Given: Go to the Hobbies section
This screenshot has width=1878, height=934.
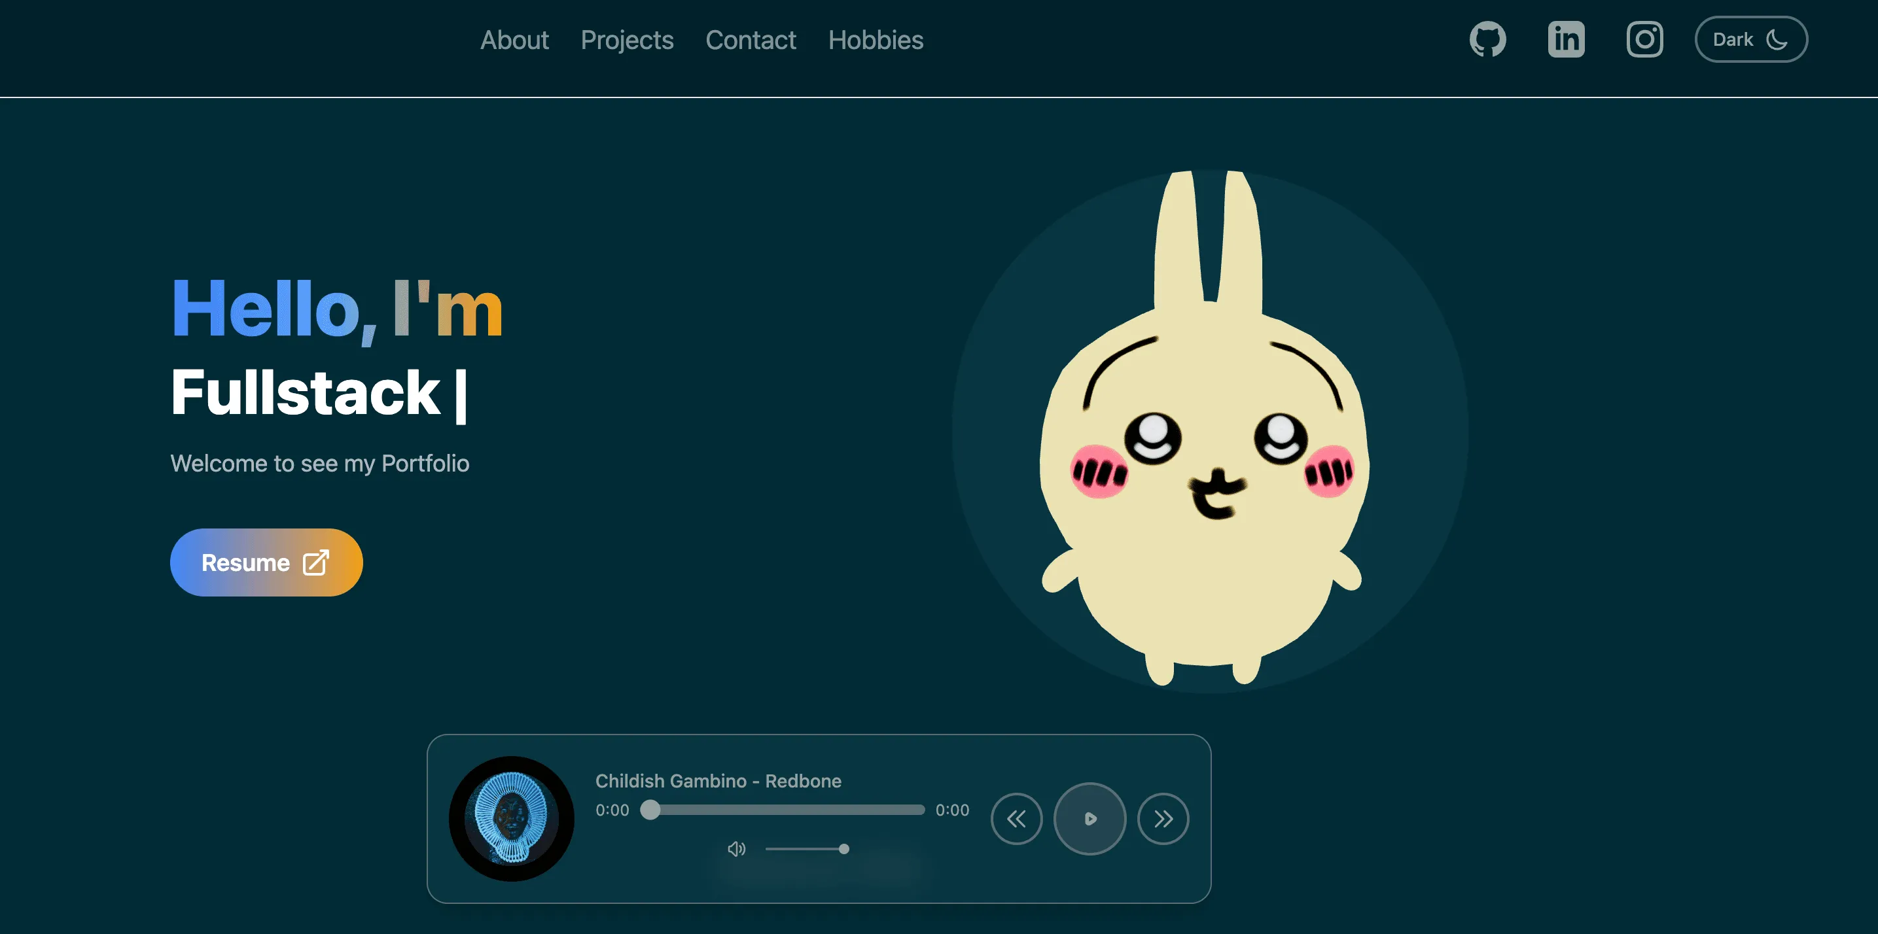Looking at the screenshot, I should pos(876,40).
